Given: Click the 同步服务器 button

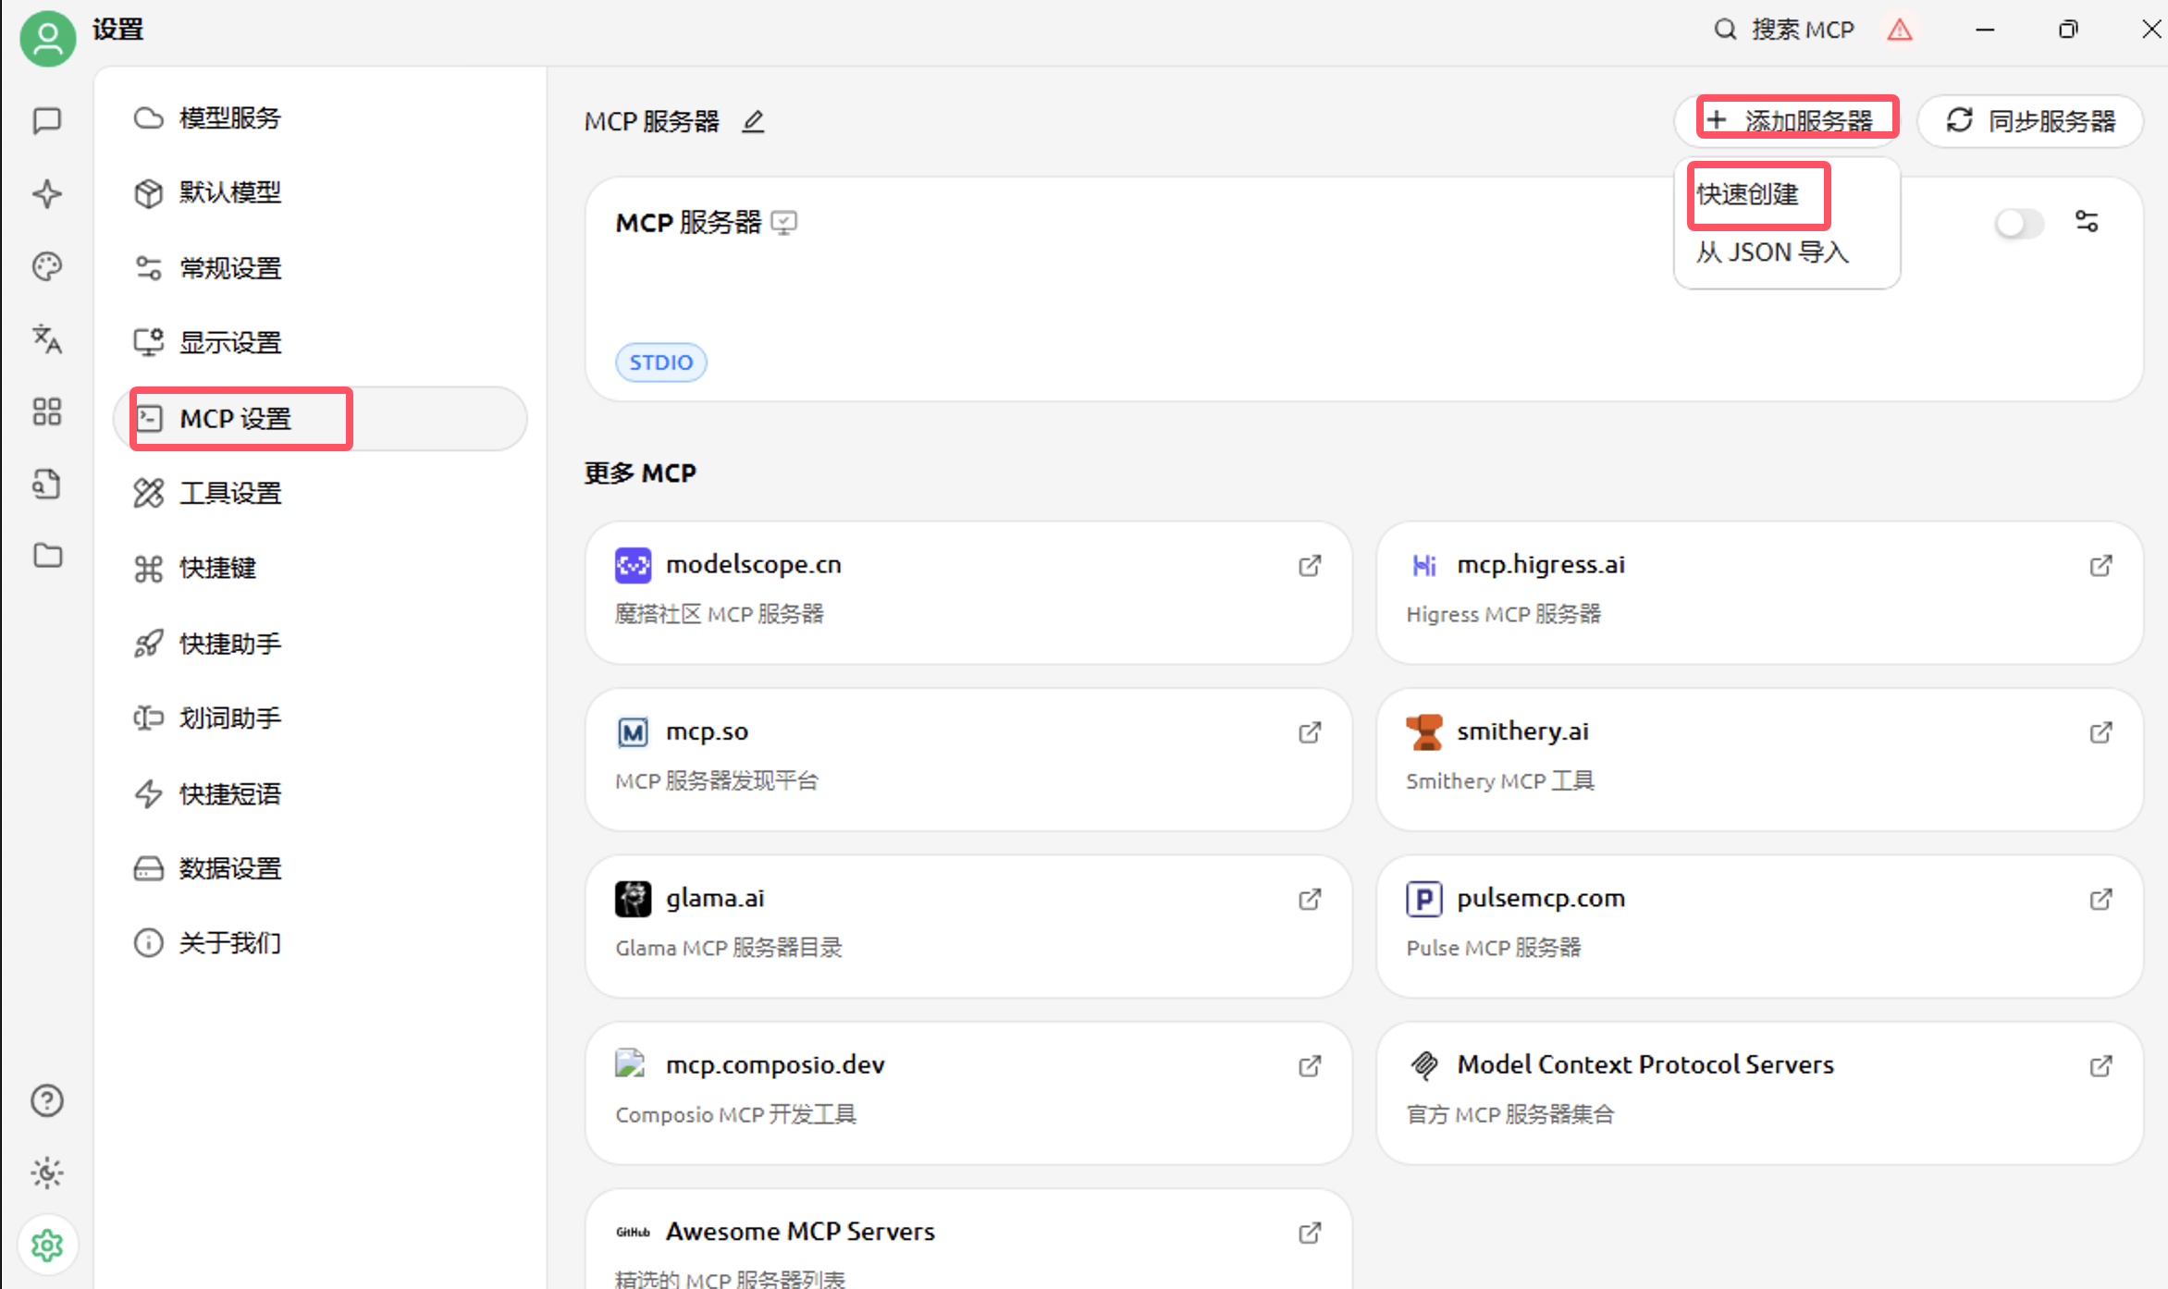Looking at the screenshot, I should point(2031,121).
